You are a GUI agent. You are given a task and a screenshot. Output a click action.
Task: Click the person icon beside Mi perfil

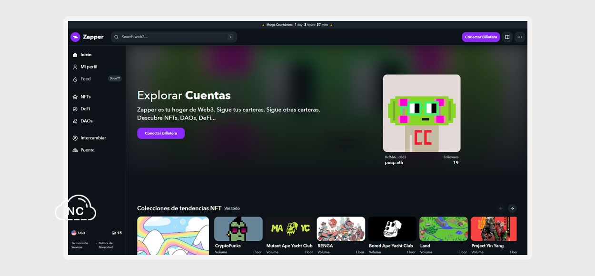75,67
